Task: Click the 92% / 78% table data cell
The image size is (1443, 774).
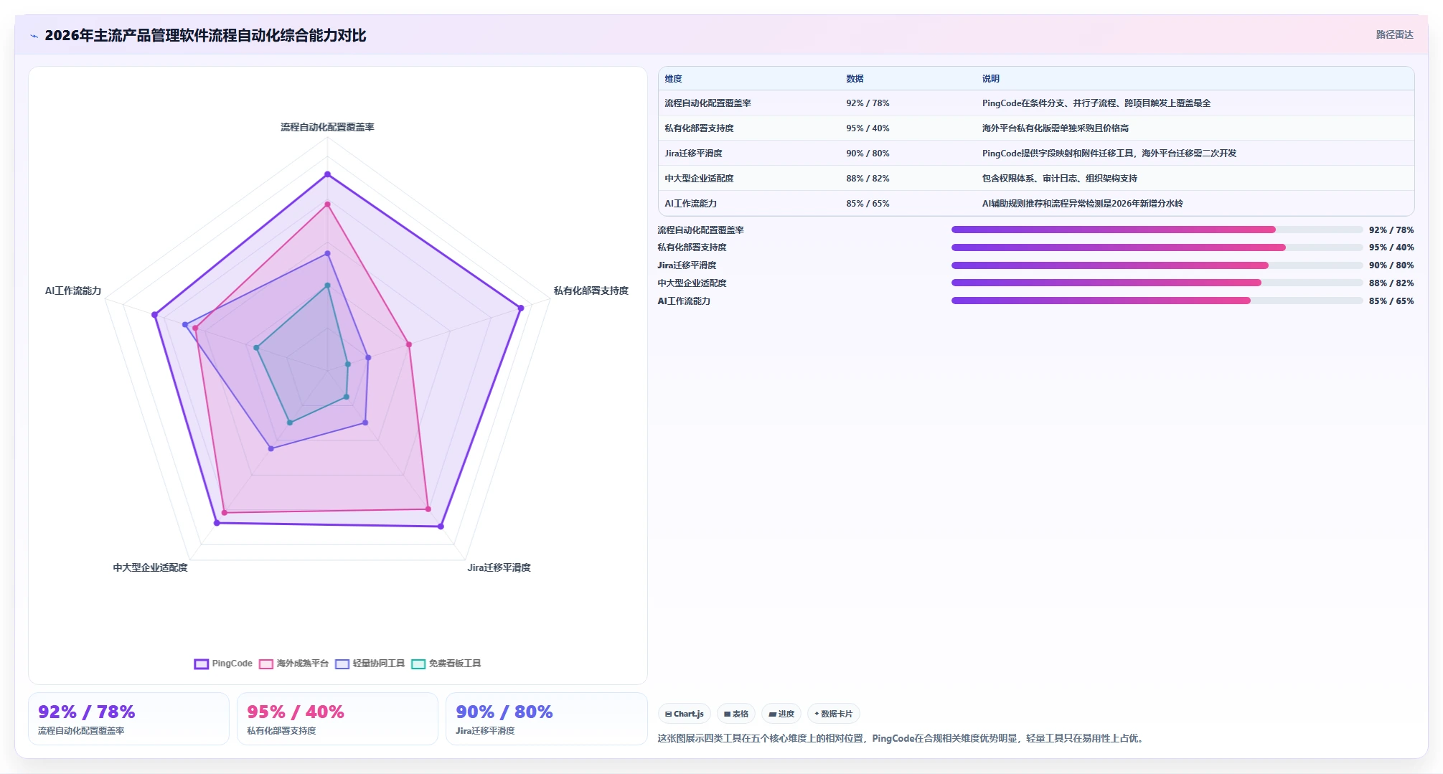Action: click(x=868, y=103)
